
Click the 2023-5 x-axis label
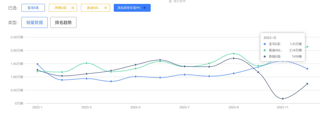pyautogui.click(x=136, y=107)
